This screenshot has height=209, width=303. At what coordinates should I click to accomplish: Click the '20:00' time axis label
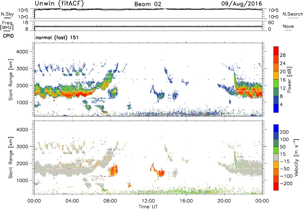pos(224,201)
